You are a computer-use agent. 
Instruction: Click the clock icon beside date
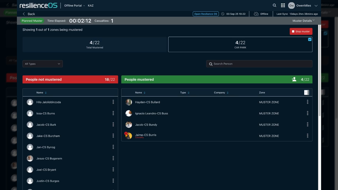(x=223, y=14)
